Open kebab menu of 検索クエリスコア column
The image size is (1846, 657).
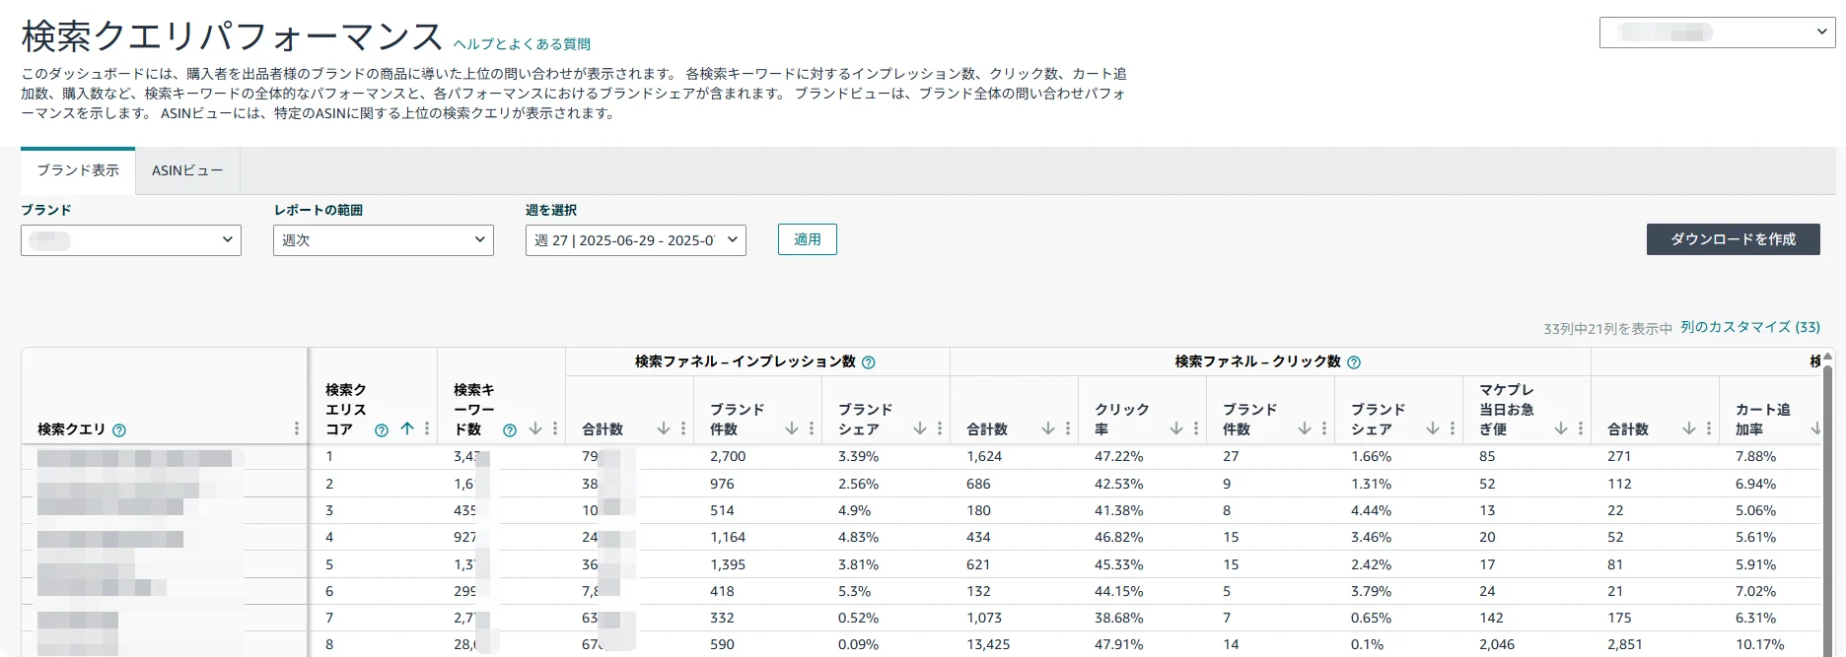(x=427, y=428)
